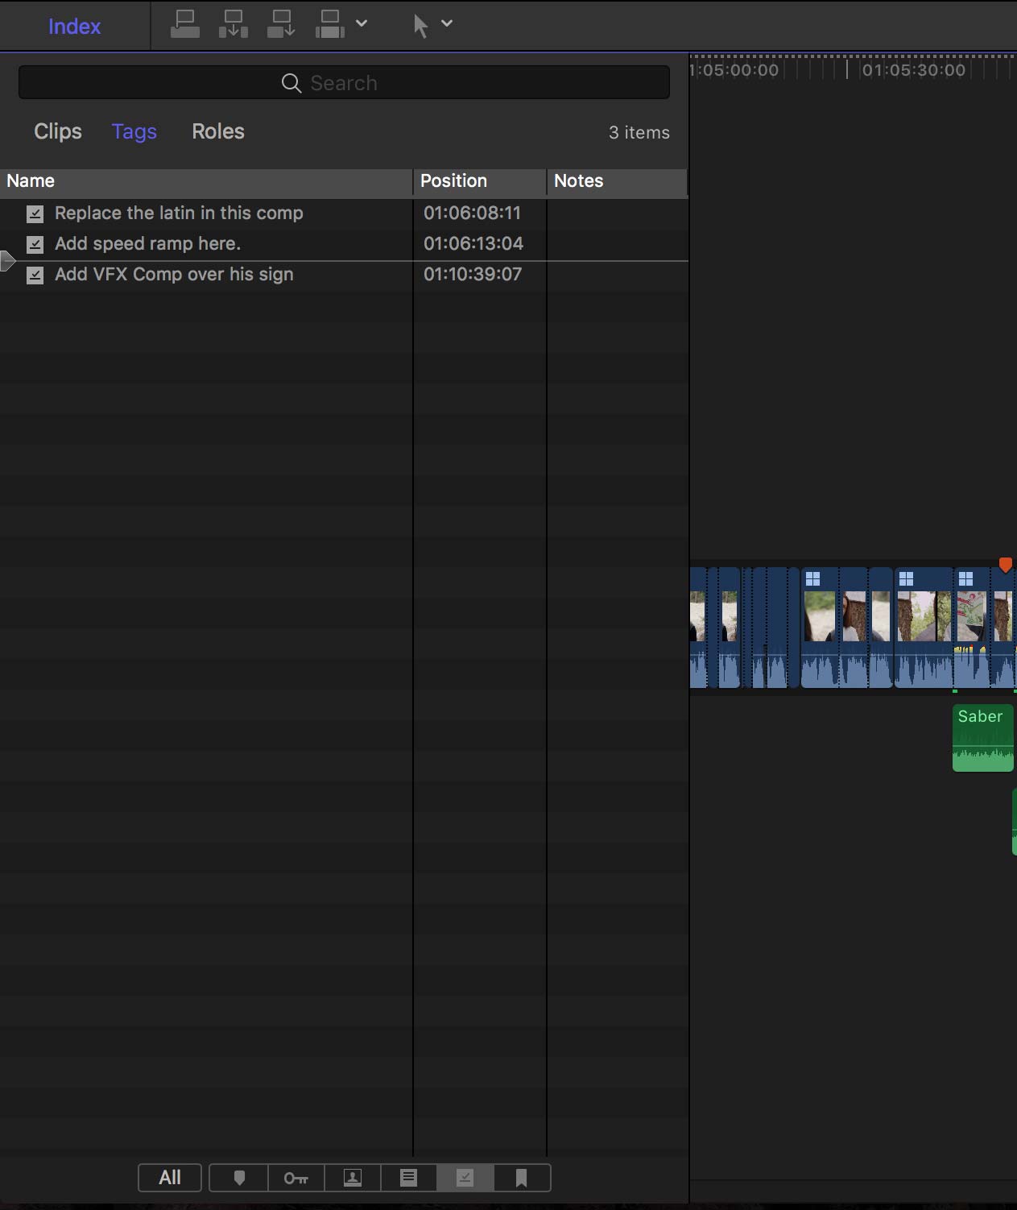This screenshot has height=1210, width=1017.
Task: Click the Connect clip to primary storyline icon
Action: [x=185, y=24]
